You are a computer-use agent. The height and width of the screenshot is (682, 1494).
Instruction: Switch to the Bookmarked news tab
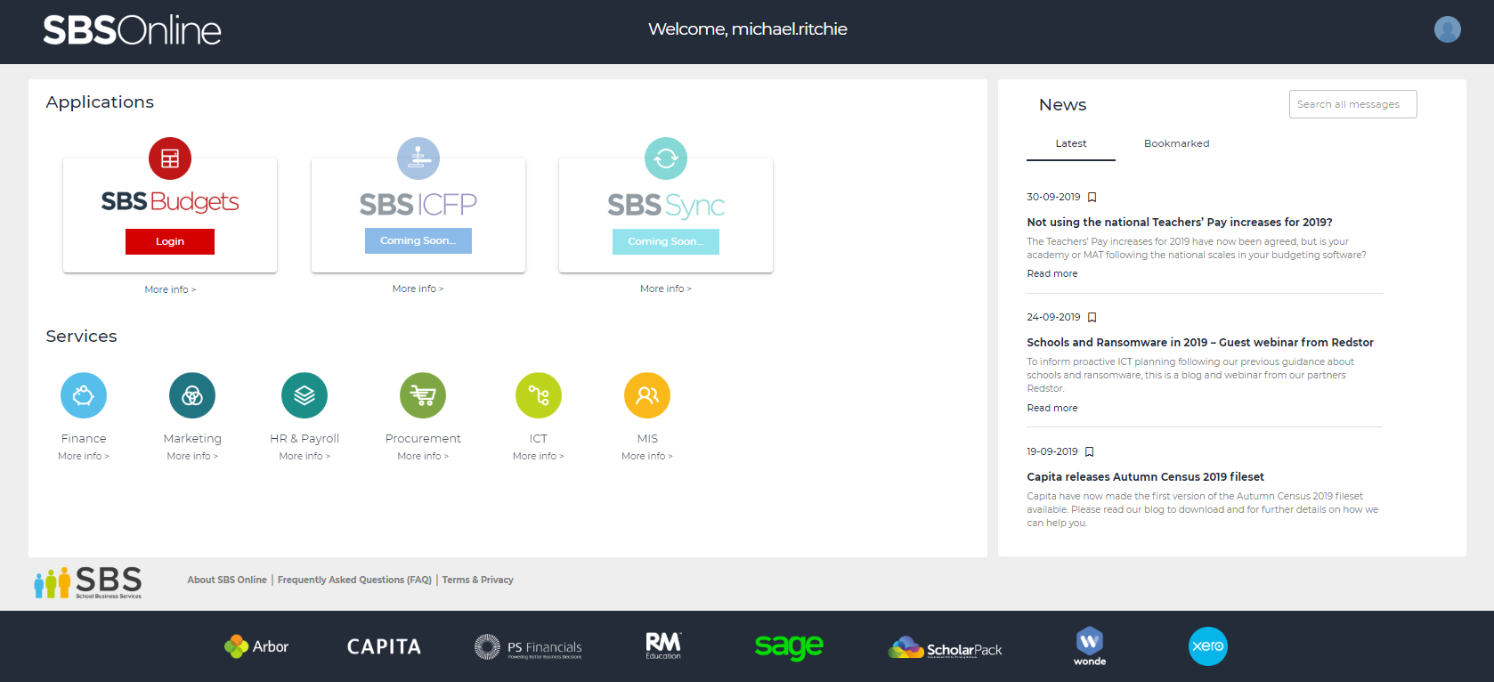[1177, 143]
